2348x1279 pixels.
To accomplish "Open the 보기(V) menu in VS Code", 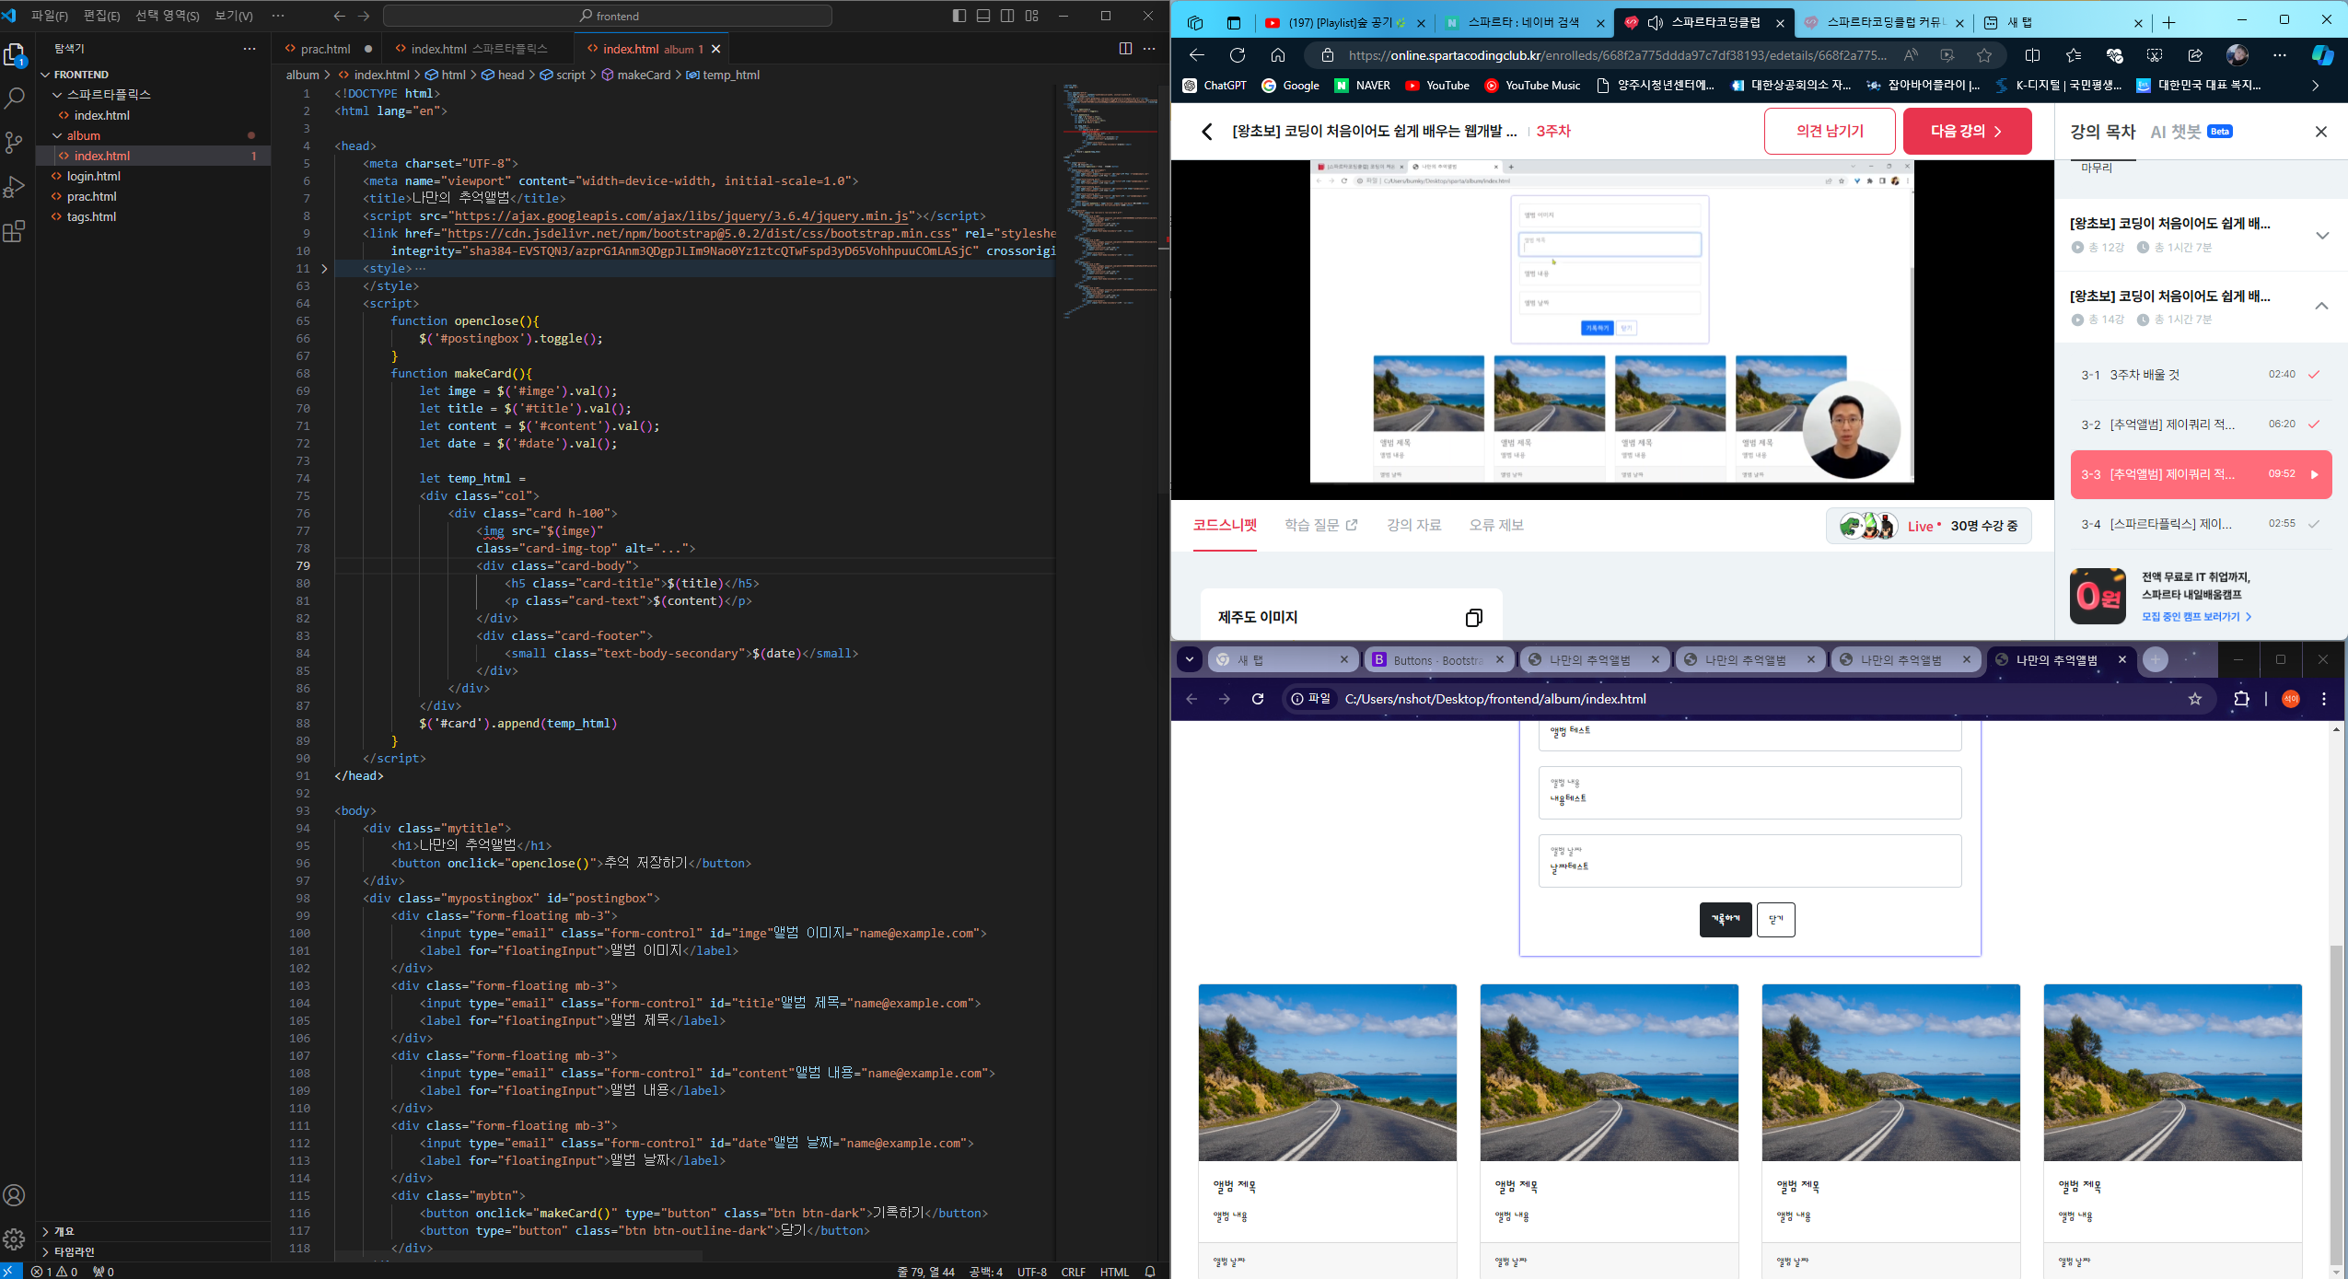I will 234,16.
